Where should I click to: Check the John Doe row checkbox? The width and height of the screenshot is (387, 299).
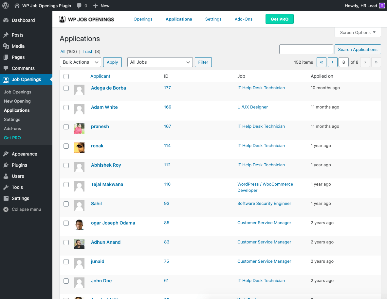pyautogui.click(x=66, y=281)
